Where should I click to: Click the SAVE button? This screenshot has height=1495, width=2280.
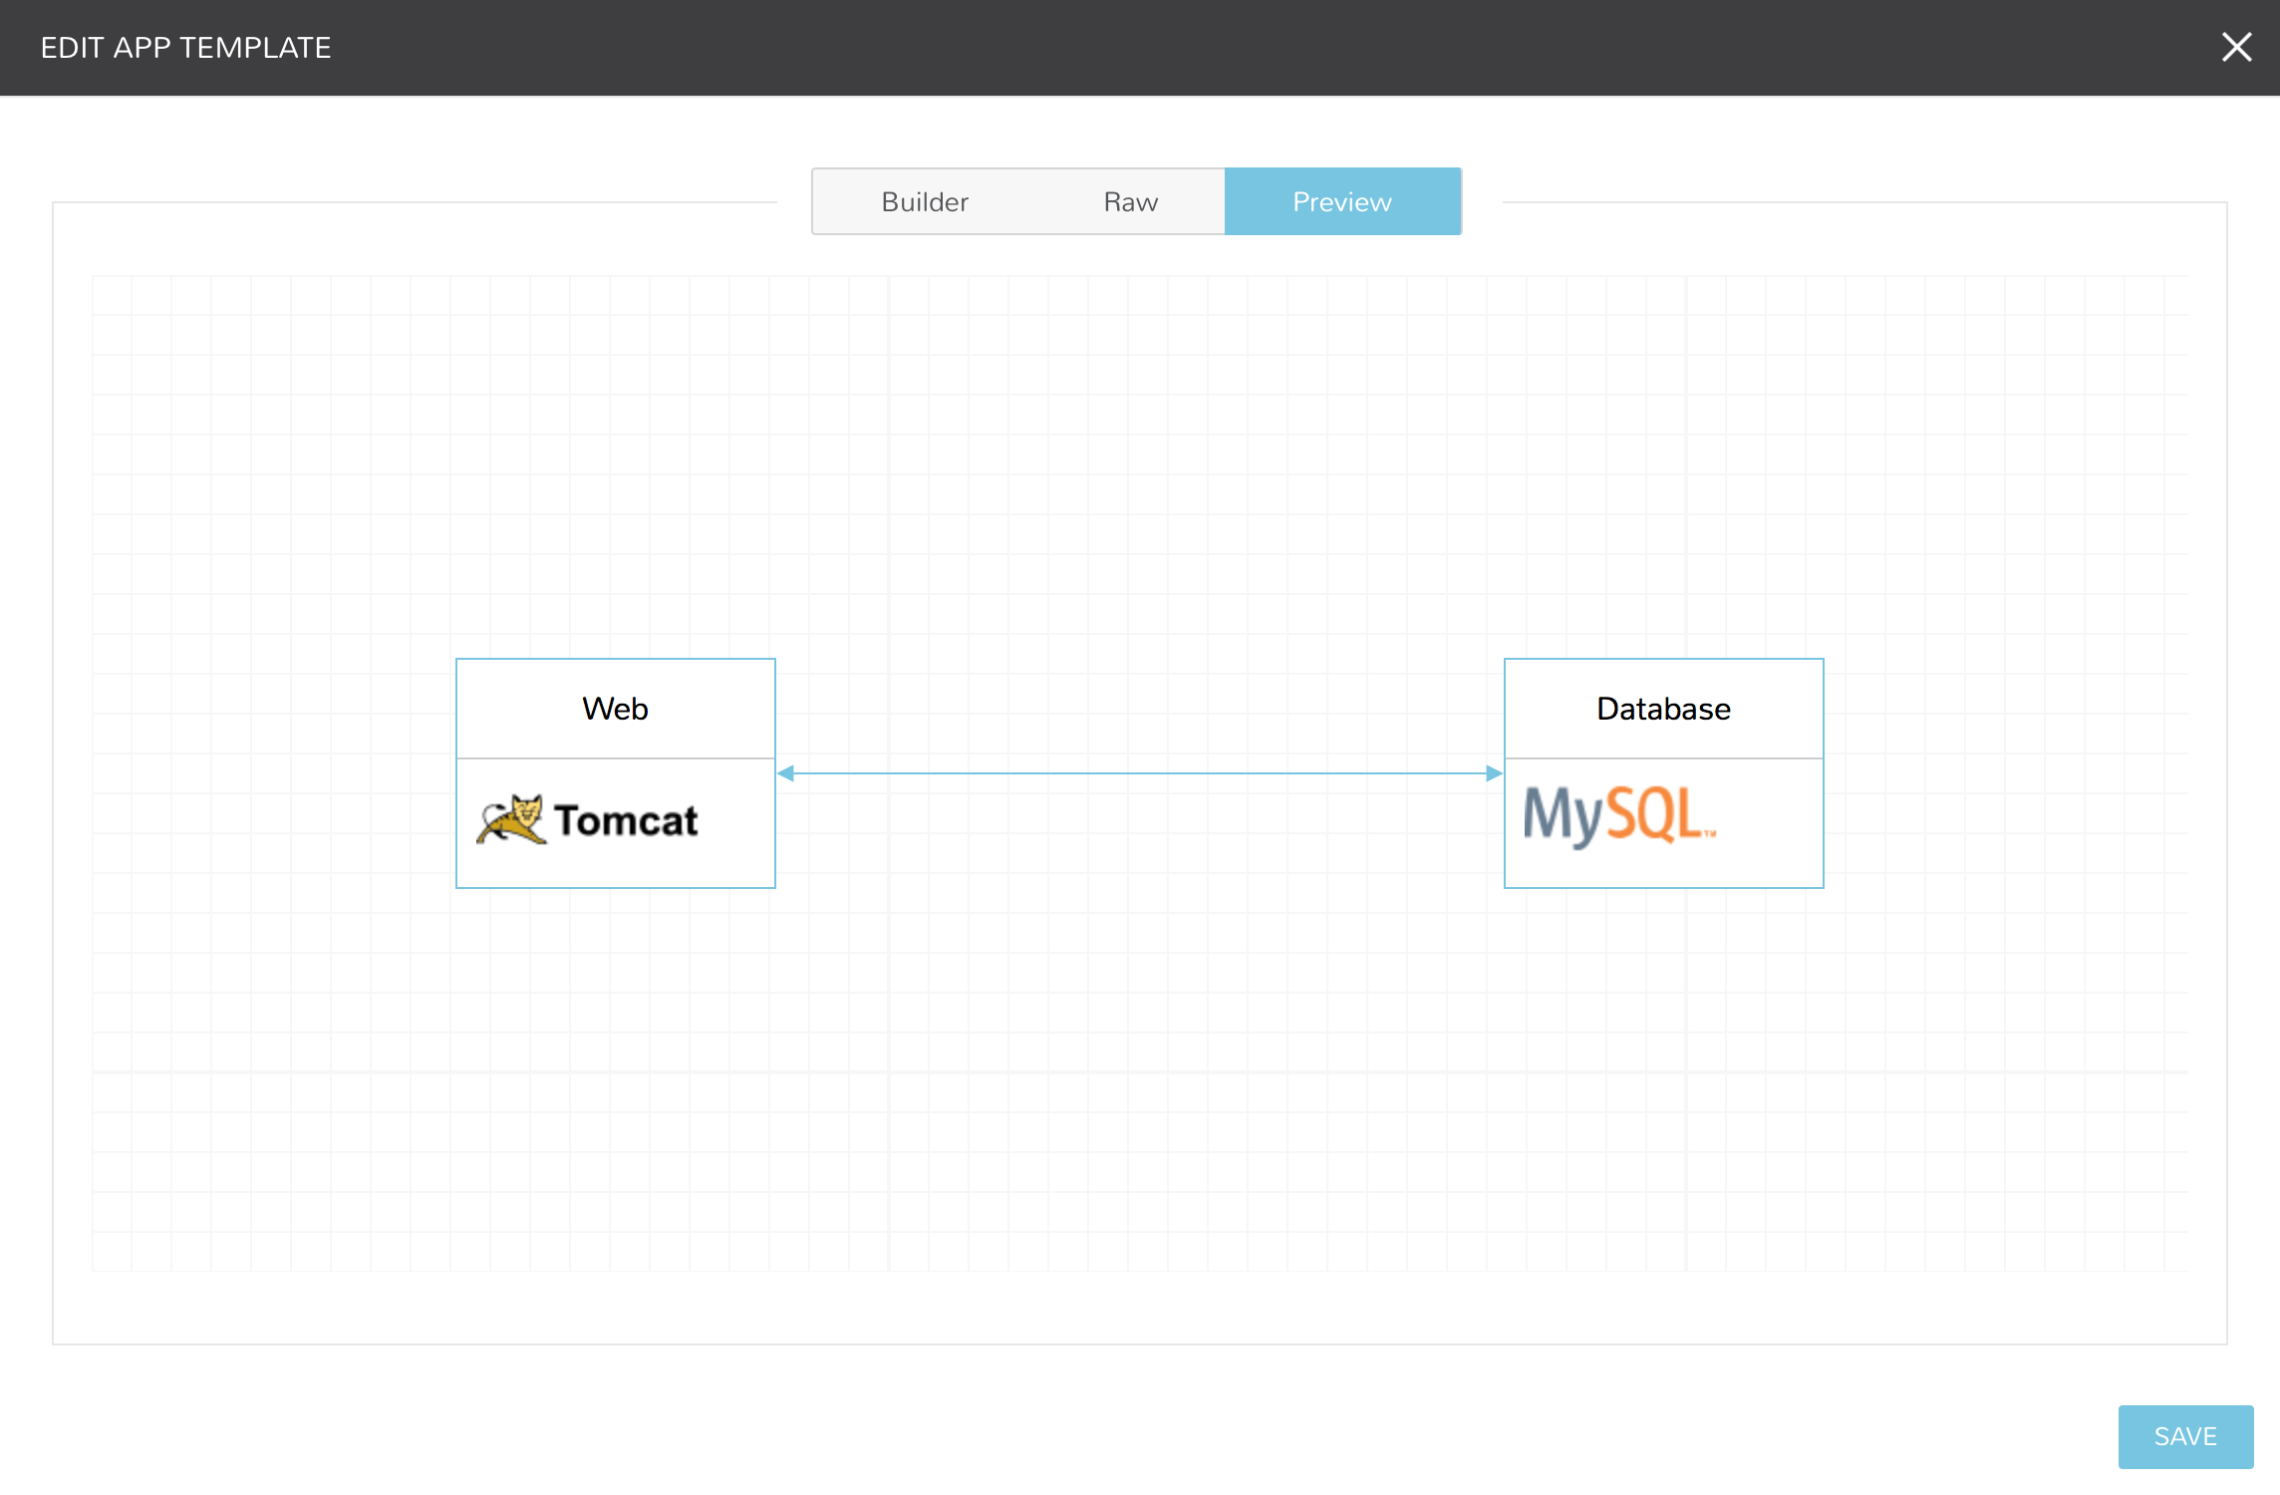2184,1436
